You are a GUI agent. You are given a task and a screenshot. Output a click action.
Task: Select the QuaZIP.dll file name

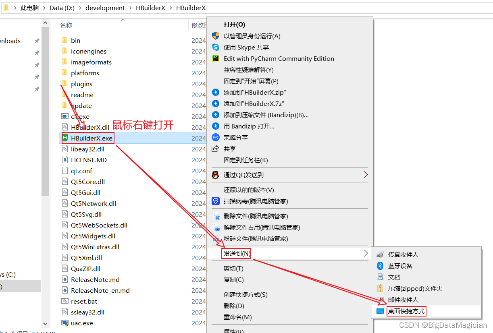coord(86,269)
